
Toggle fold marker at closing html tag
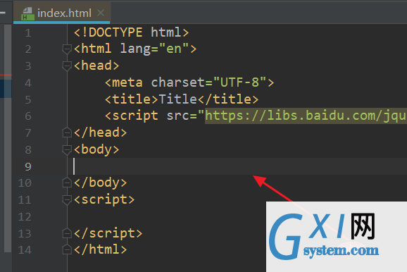point(67,249)
